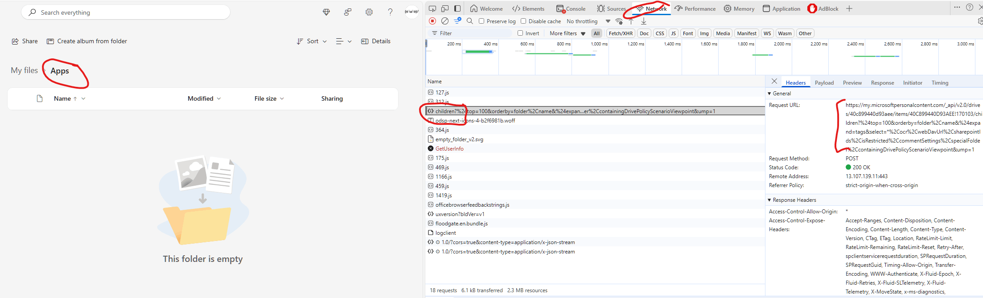Screen dimensions: 983x298
Task: Open the OneDrive help question mark
Action: click(x=391, y=12)
